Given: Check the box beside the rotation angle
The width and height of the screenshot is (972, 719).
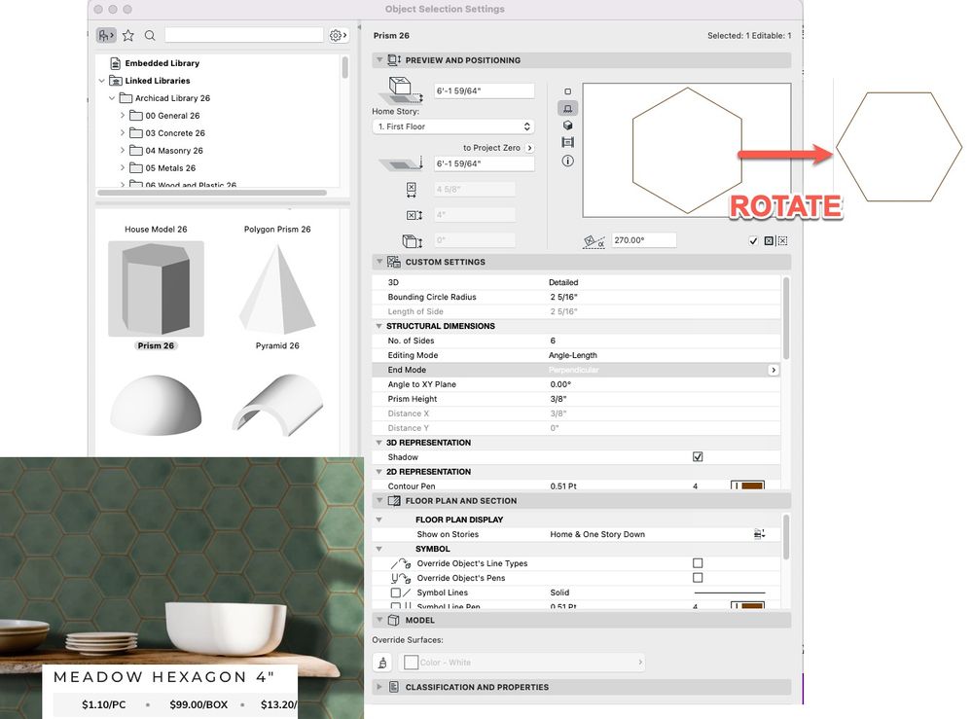Looking at the screenshot, I should [x=753, y=240].
